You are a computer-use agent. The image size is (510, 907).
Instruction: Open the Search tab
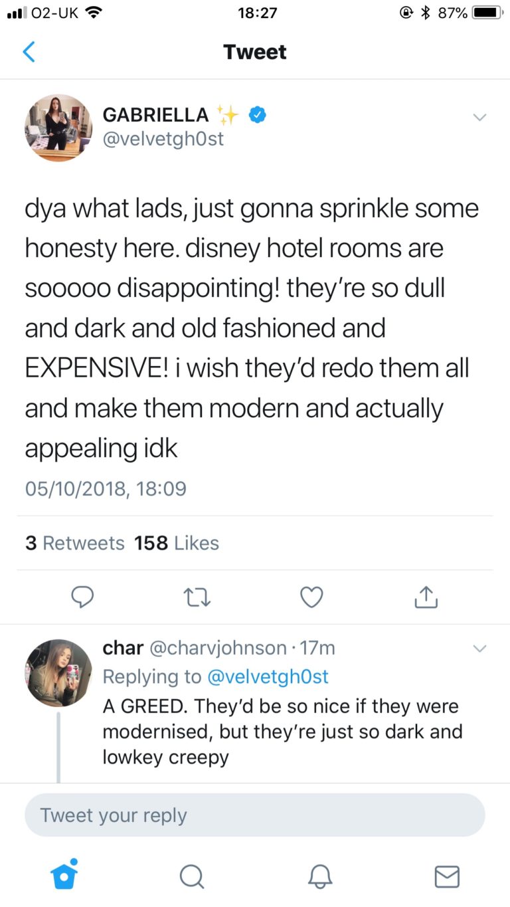point(192,876)
